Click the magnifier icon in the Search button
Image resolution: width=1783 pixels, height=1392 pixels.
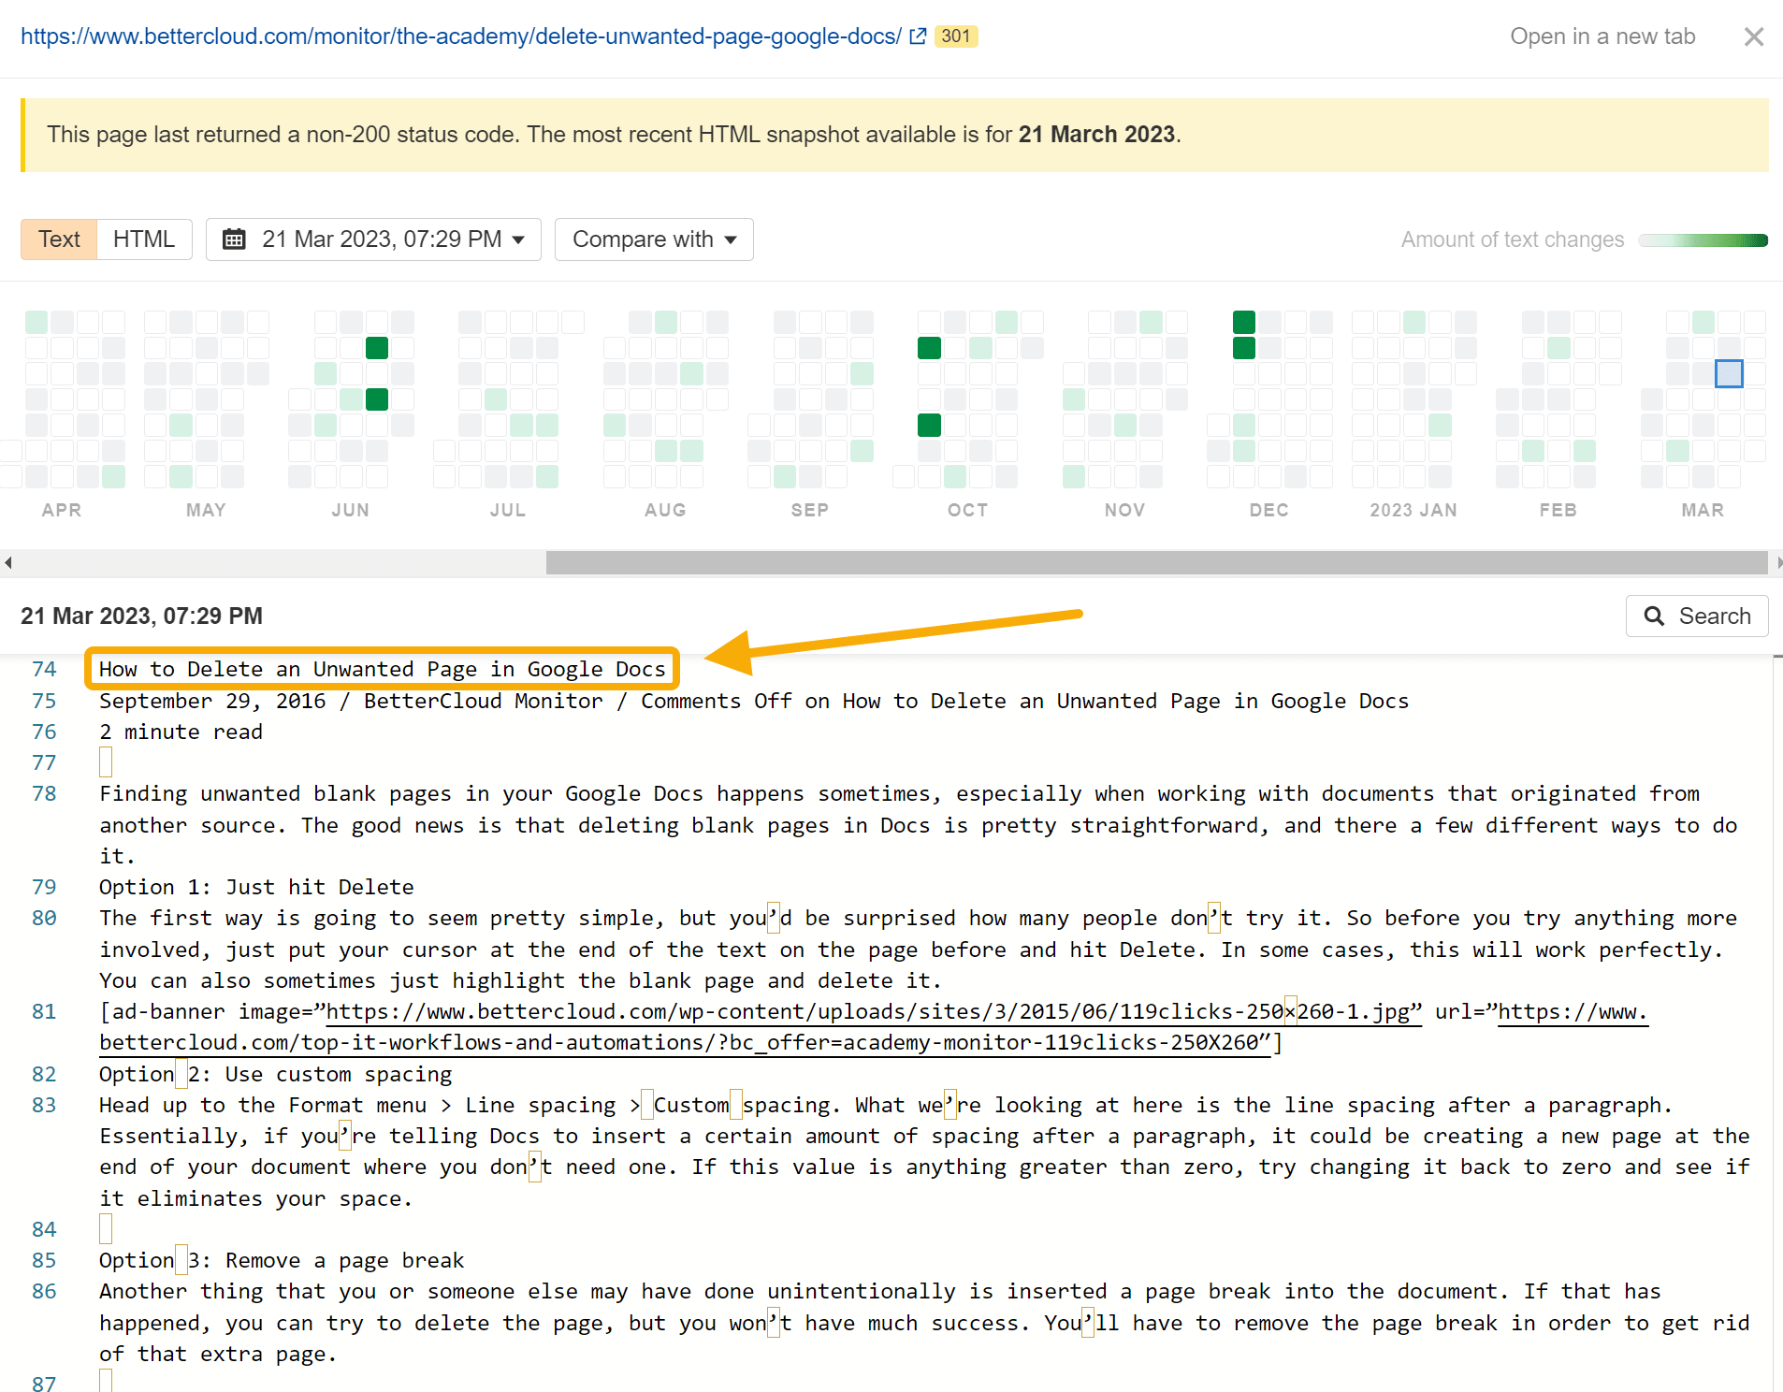tap(1654, 616)
